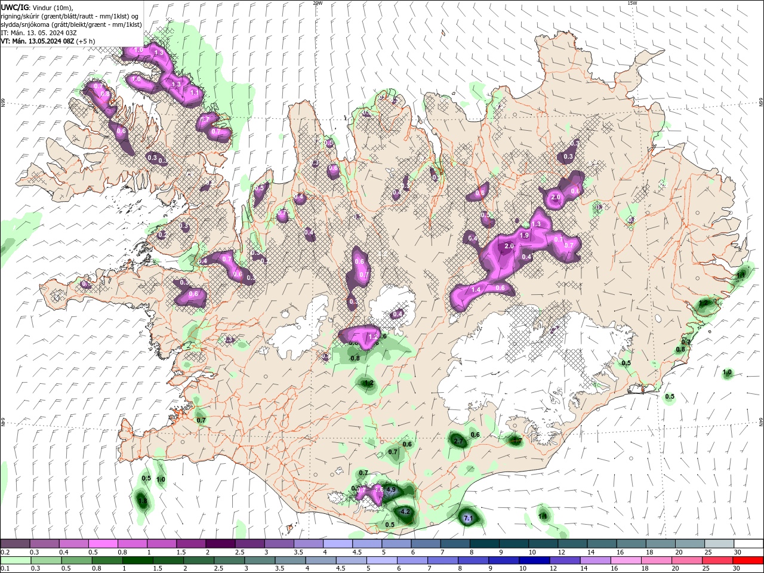The width and height of the screenshot is (764, 573).
Task: Click the 7.1 precipitation value off the south coast
Action: [468, 517]
